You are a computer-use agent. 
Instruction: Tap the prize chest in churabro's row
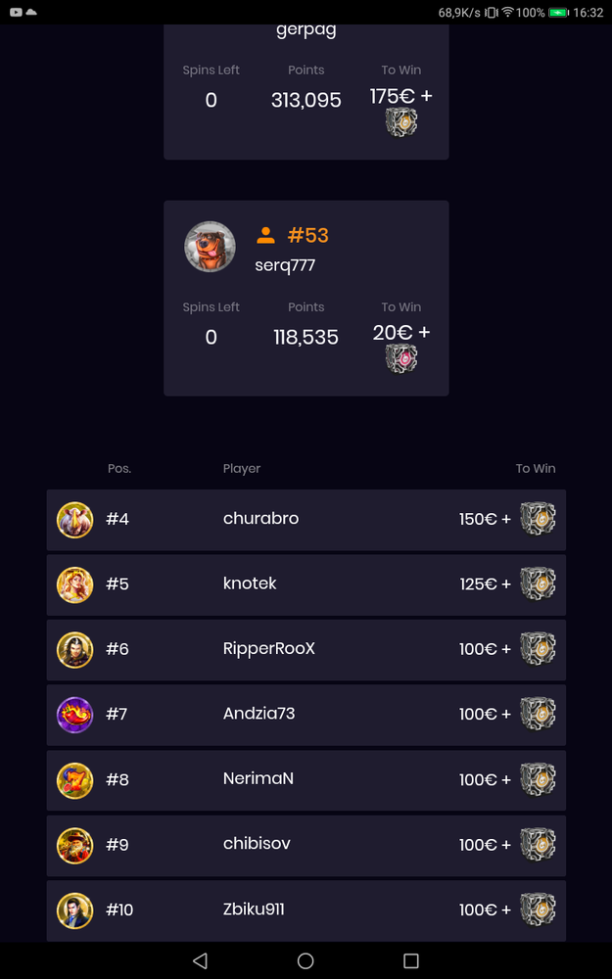click(538, 519)
